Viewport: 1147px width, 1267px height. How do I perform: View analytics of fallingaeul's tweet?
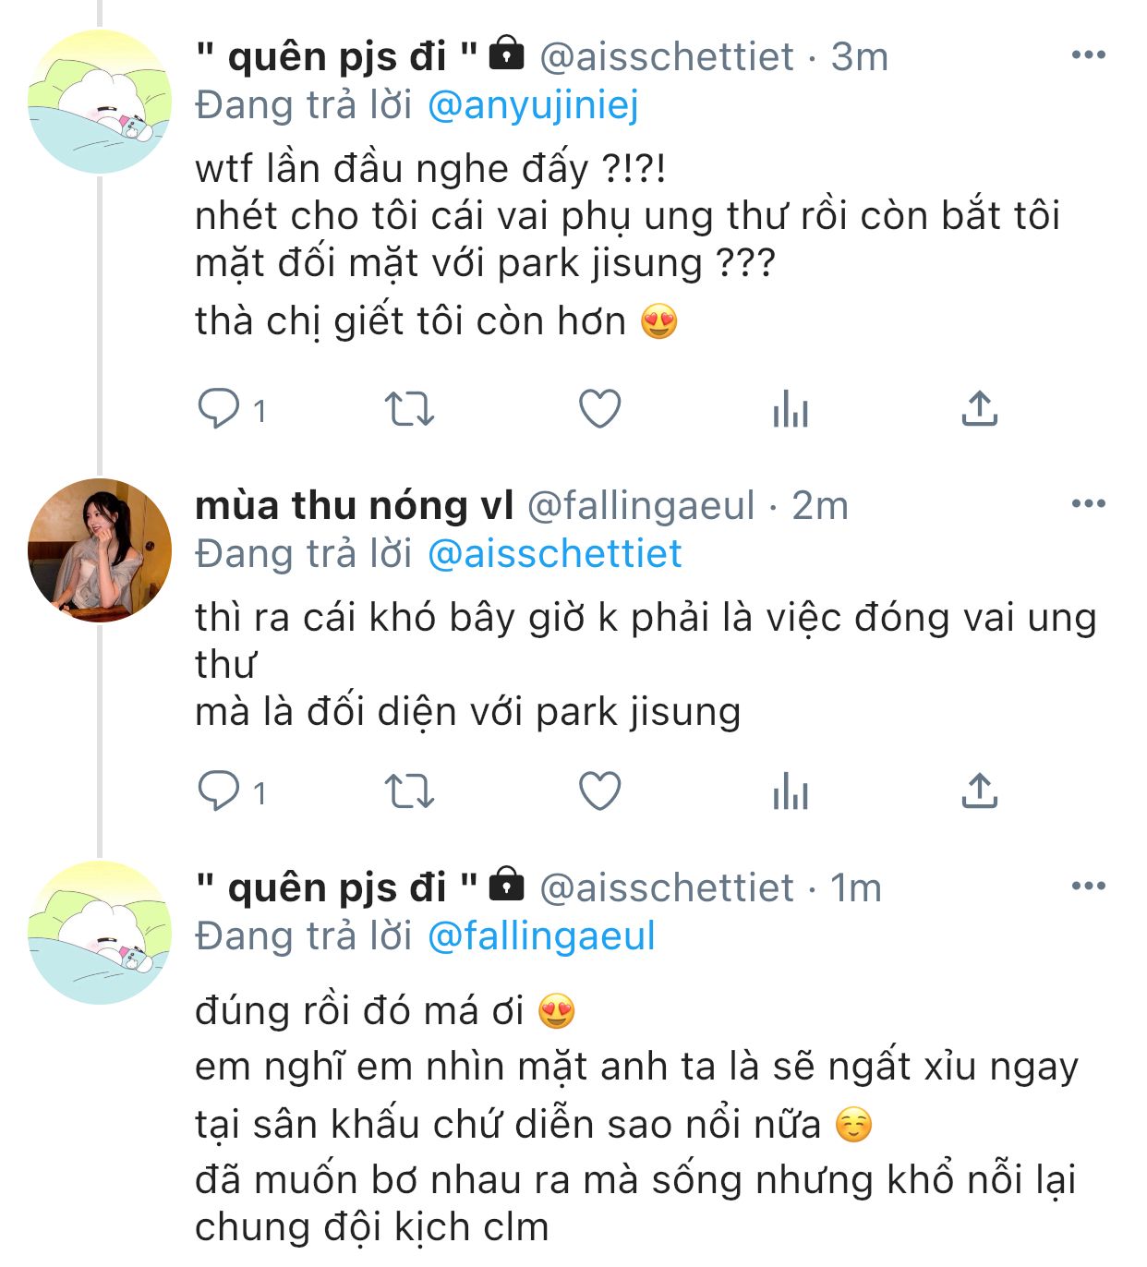[x=791, y=791]
